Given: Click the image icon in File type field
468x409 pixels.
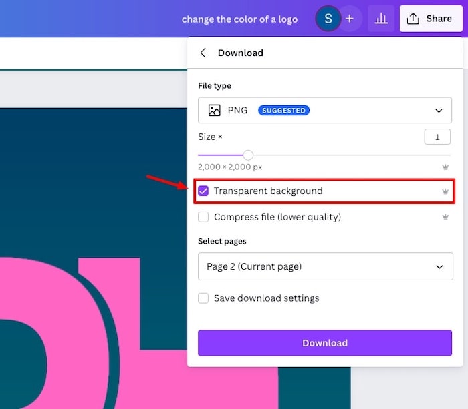Looking at the screenshot, I should [x=214, y=110].
